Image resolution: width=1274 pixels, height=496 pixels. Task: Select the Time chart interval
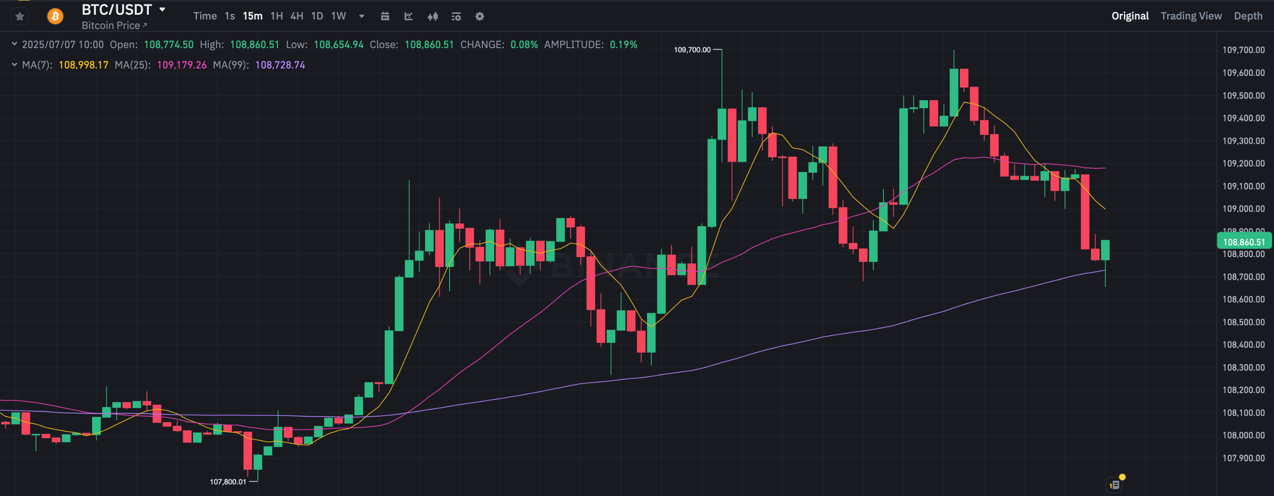205,16
